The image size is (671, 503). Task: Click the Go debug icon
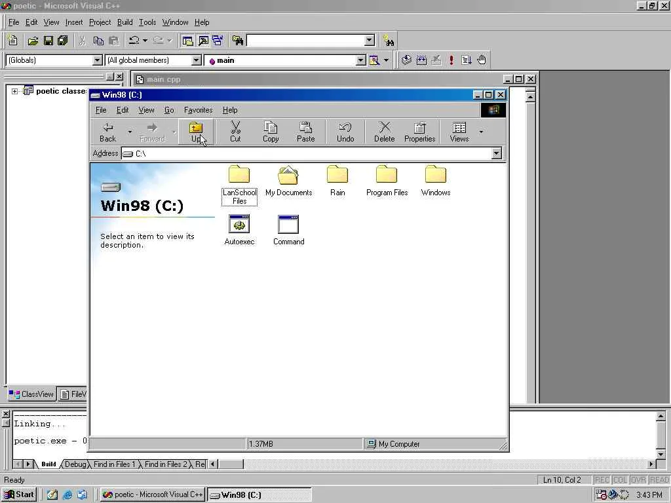pyautogui.click(x=467, y=60)
